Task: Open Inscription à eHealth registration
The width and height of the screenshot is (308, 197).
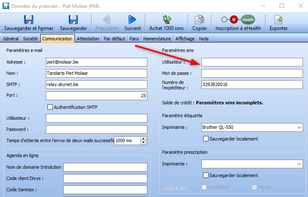Action: point(238,19)
